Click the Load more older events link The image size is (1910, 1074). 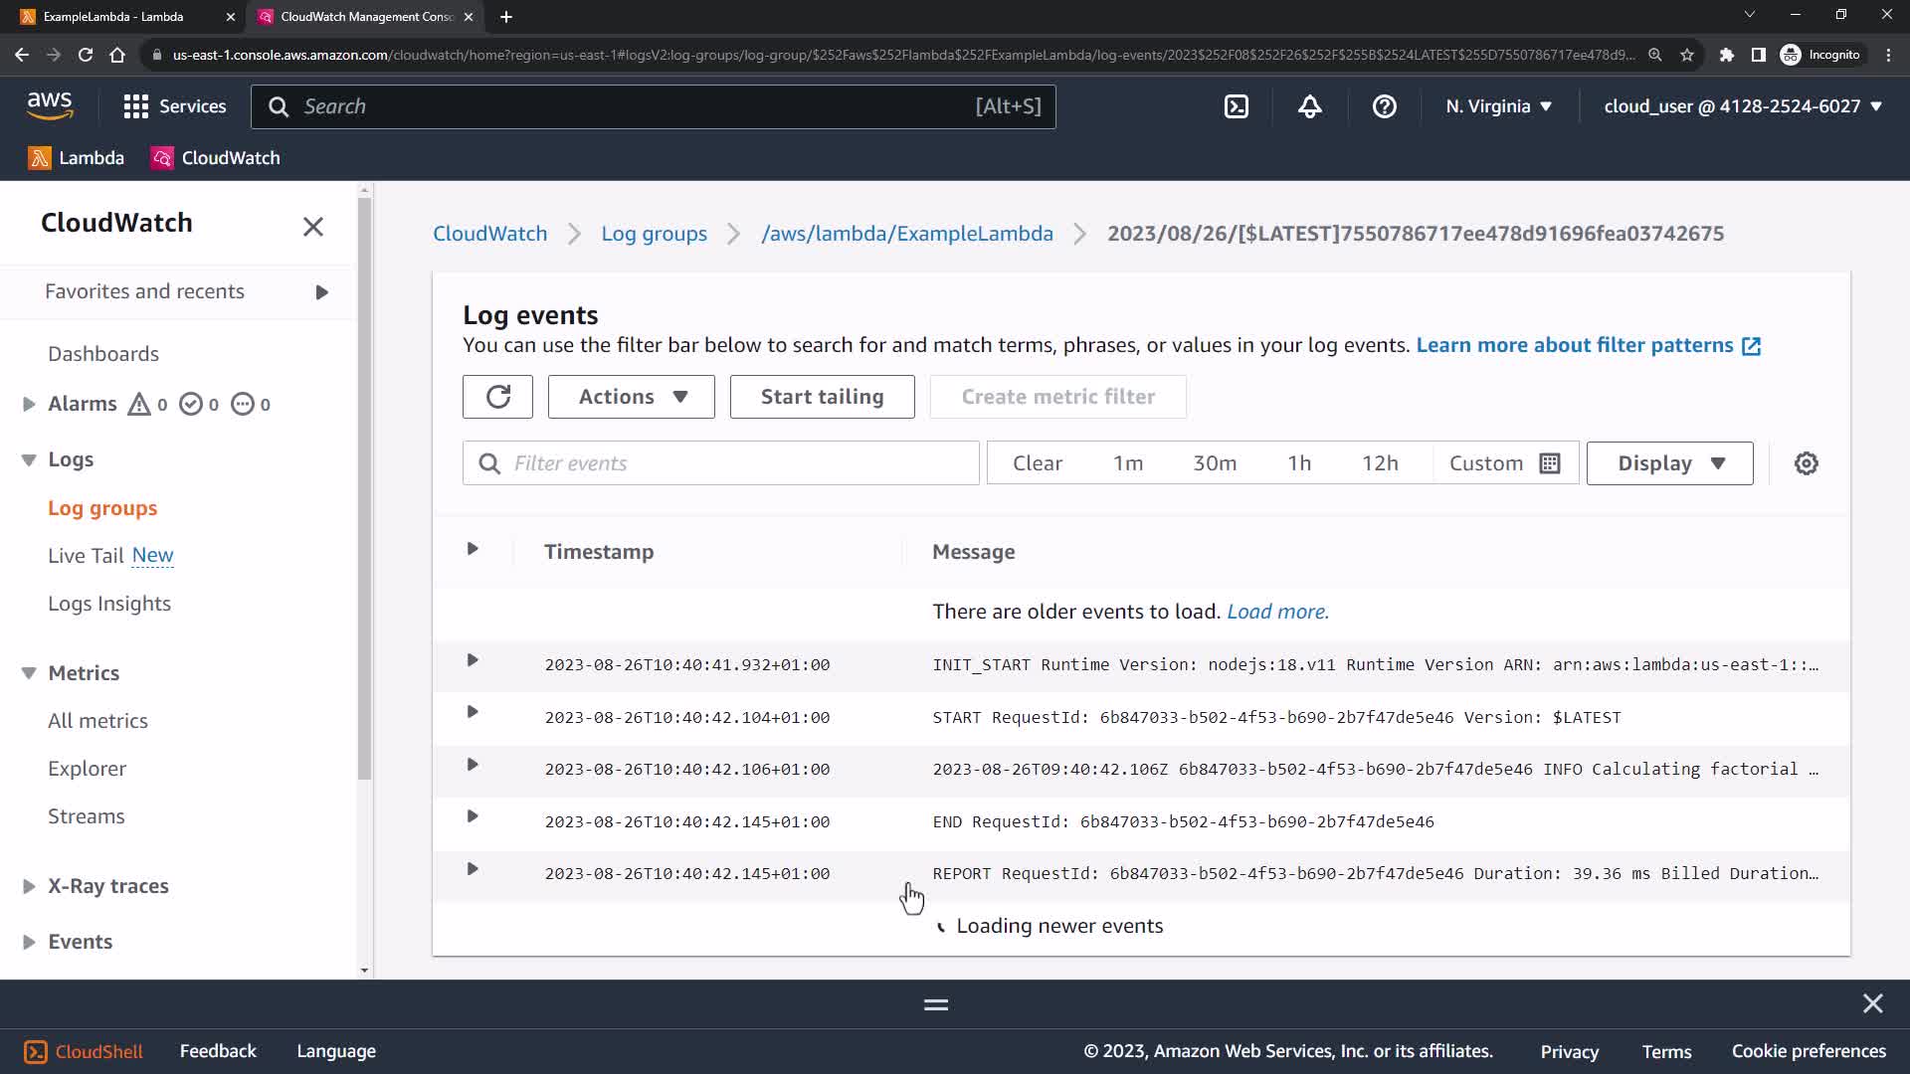point(1277,612)
